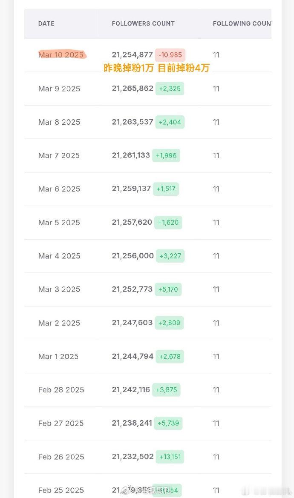Select the Feb 25 2025 date cell

click(61, 490)
